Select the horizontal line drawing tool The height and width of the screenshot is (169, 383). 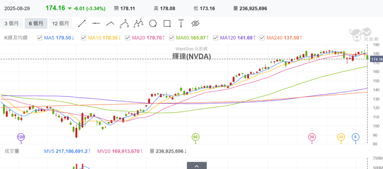(96, 24)
